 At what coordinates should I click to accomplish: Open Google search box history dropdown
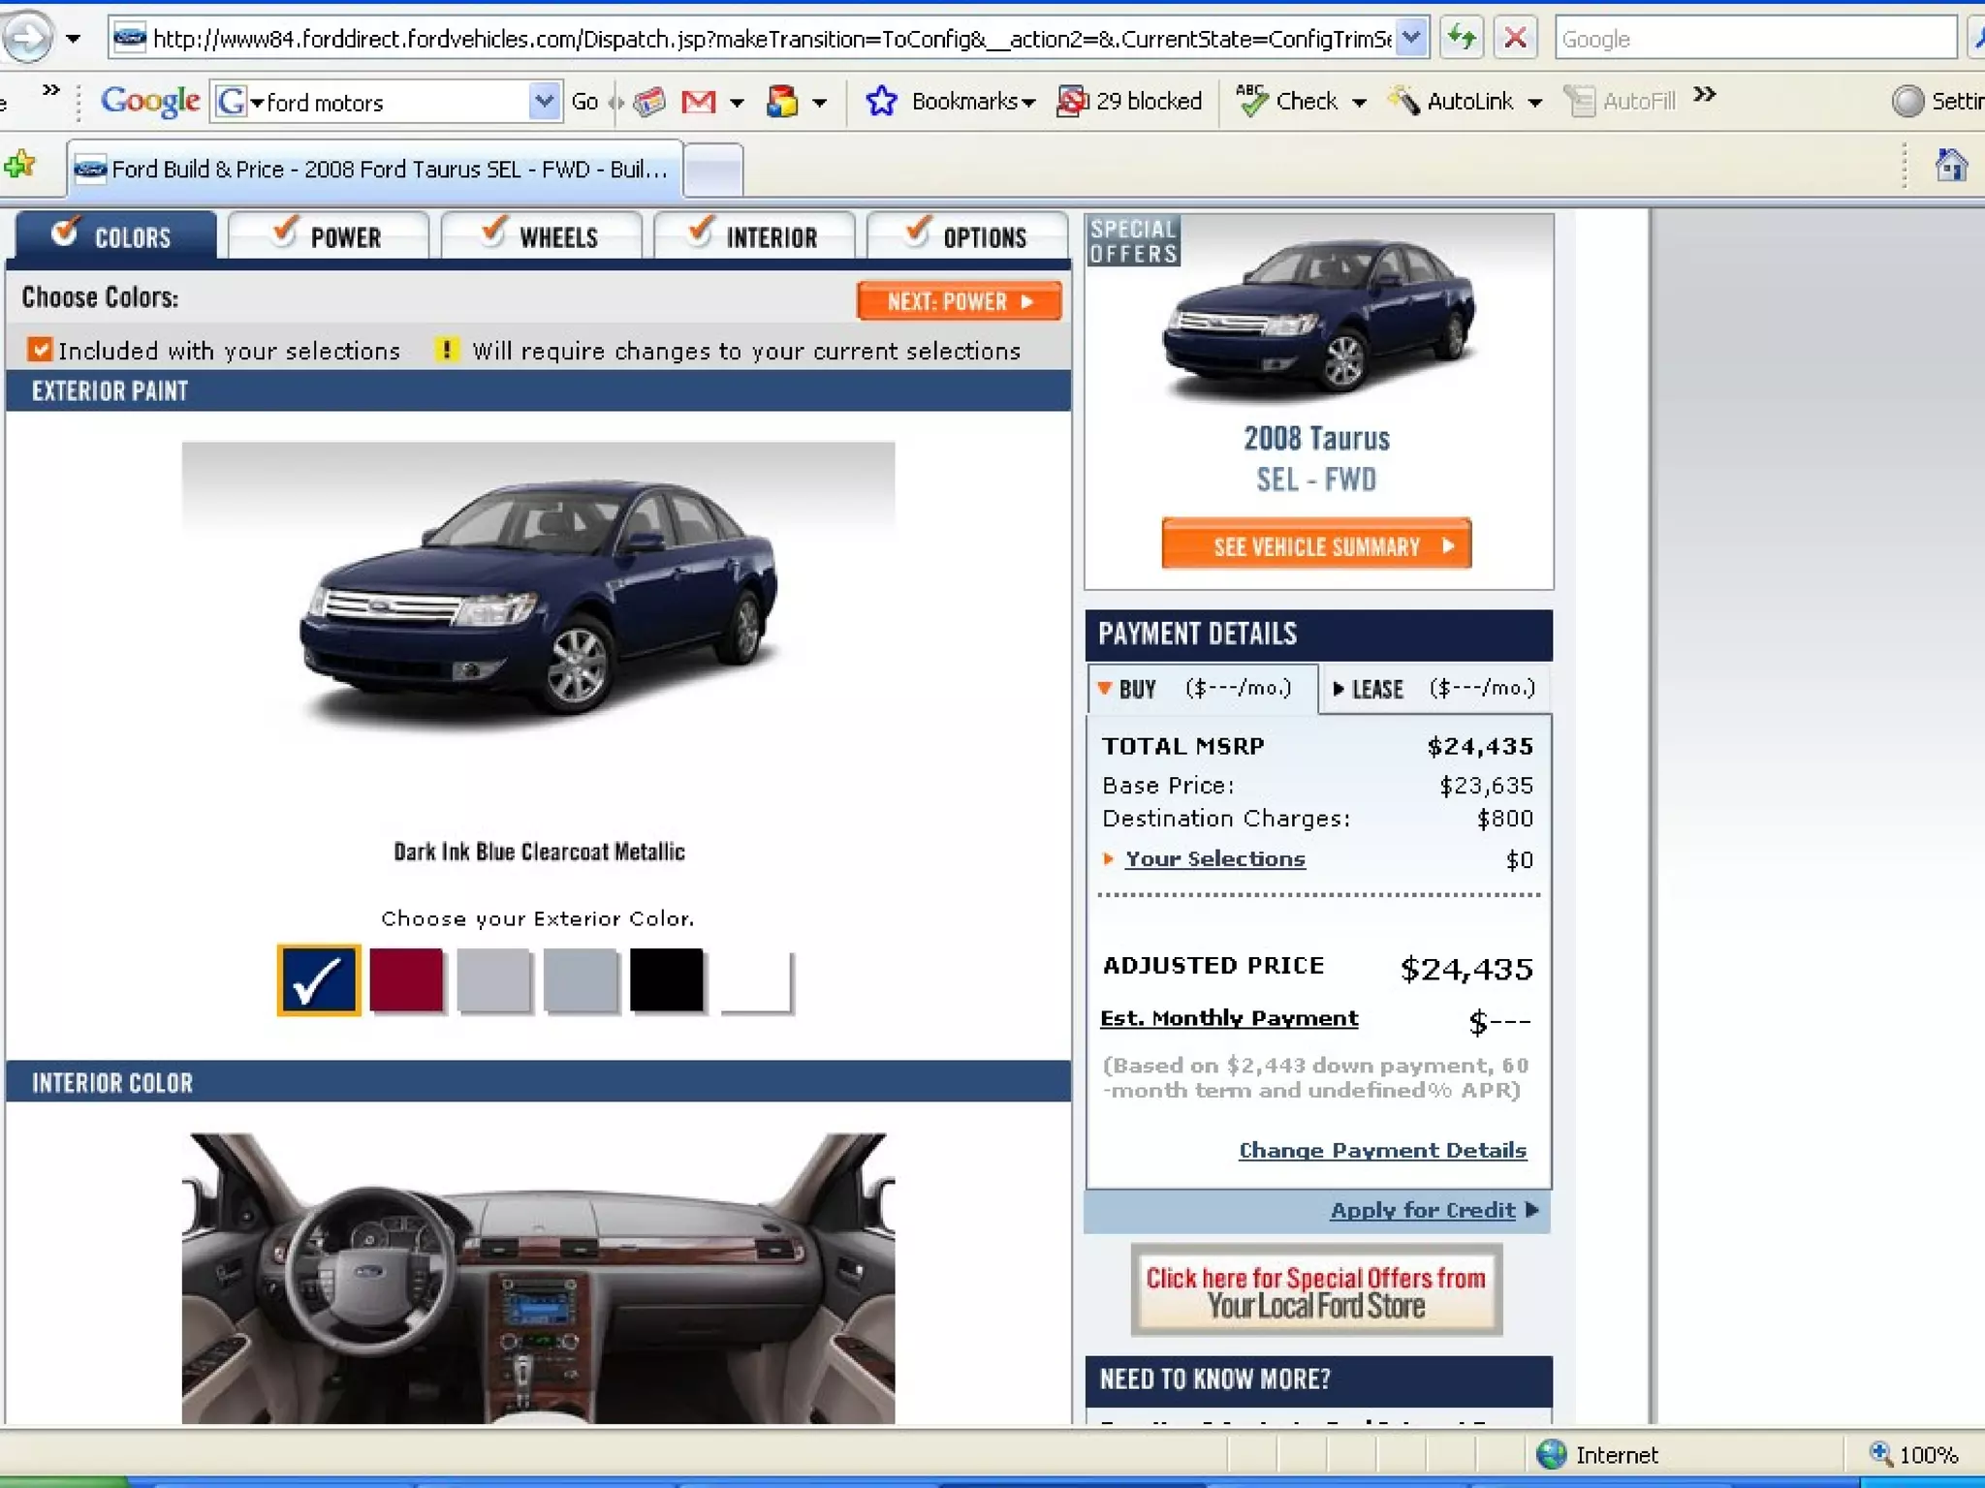(544, 102)
